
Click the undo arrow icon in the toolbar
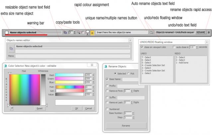(x=151, y=33)
